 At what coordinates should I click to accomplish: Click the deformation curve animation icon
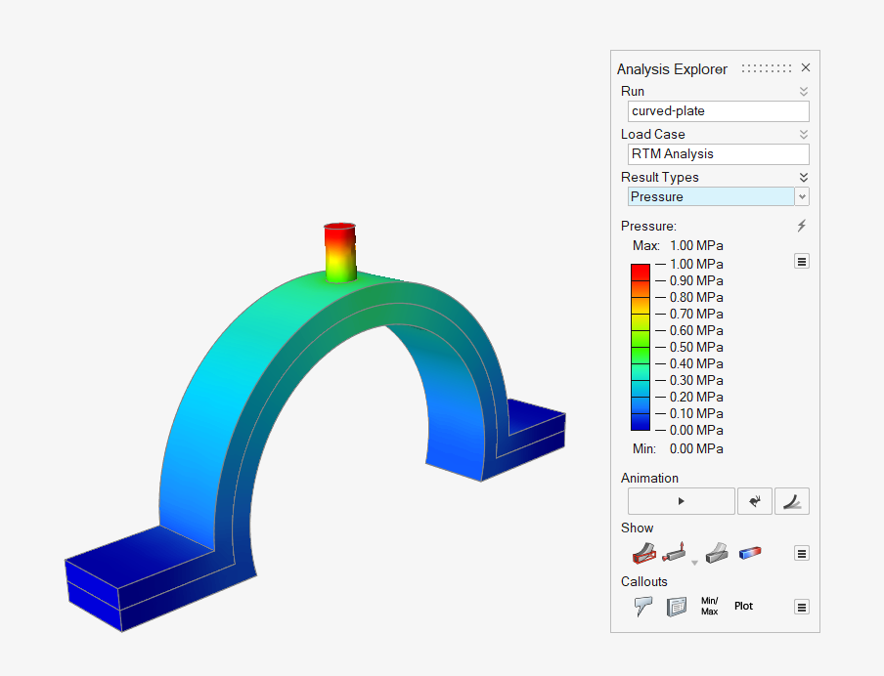791,501
